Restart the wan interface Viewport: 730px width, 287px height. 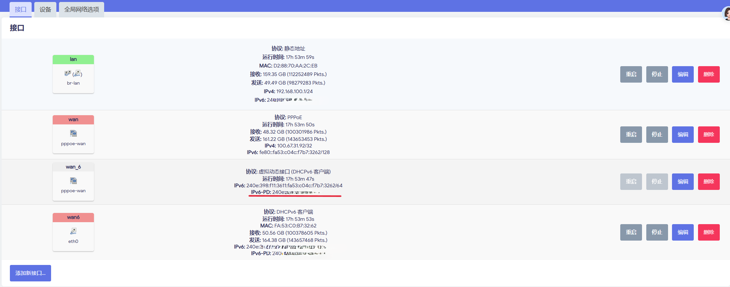tap(631, 135)
